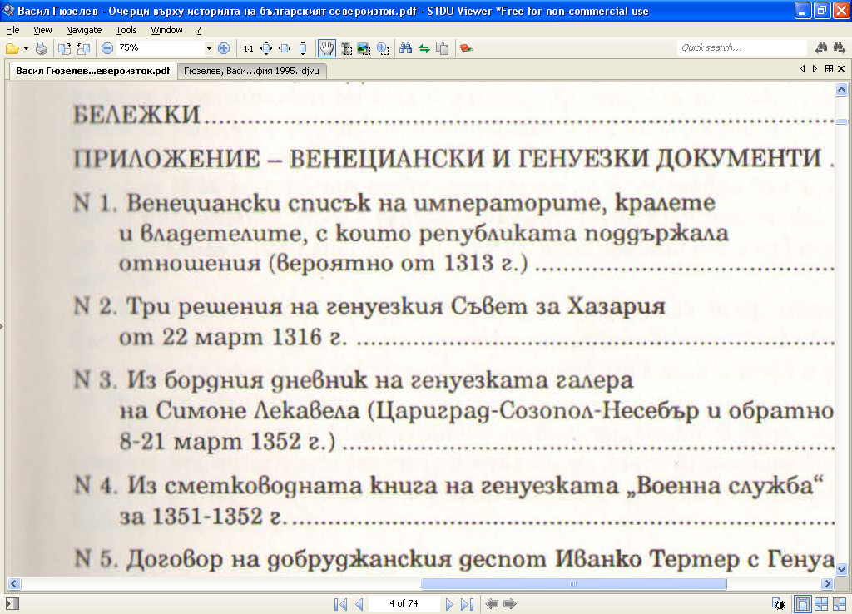Screen dimensions: 852x614
Task: Open the zoom level dropdown list
Action: click(x=209, y=48)
